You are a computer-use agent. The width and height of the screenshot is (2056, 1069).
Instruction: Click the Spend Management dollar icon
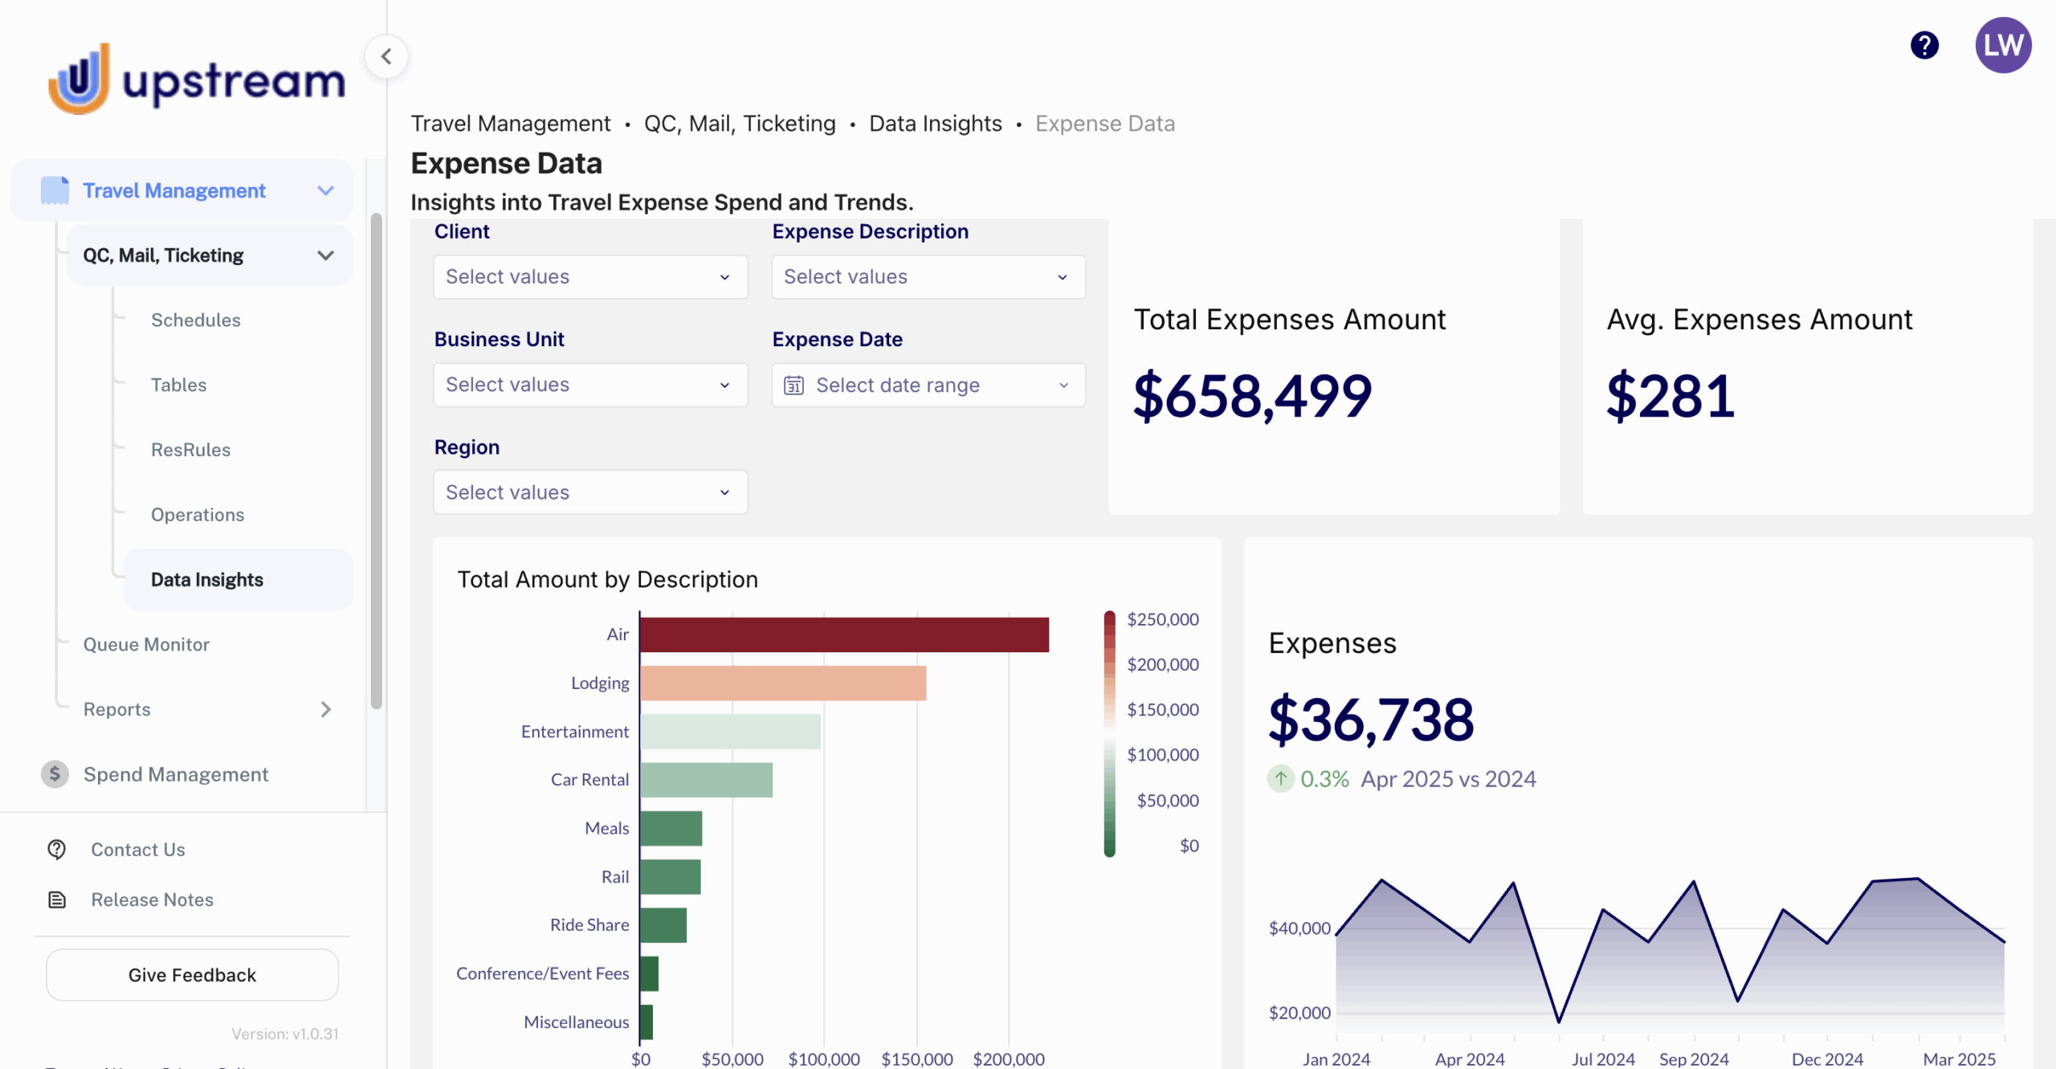click(x=55, y=773)
